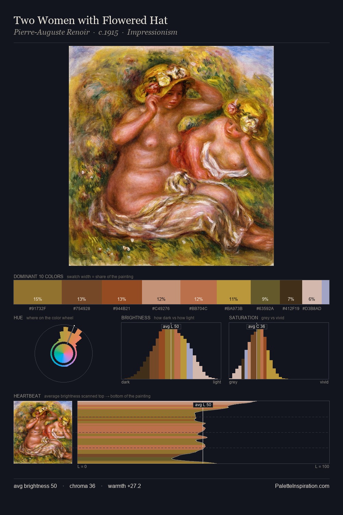Click the saturation histogram chart
This screenshot has width=343, height=515.
[279, 351]
